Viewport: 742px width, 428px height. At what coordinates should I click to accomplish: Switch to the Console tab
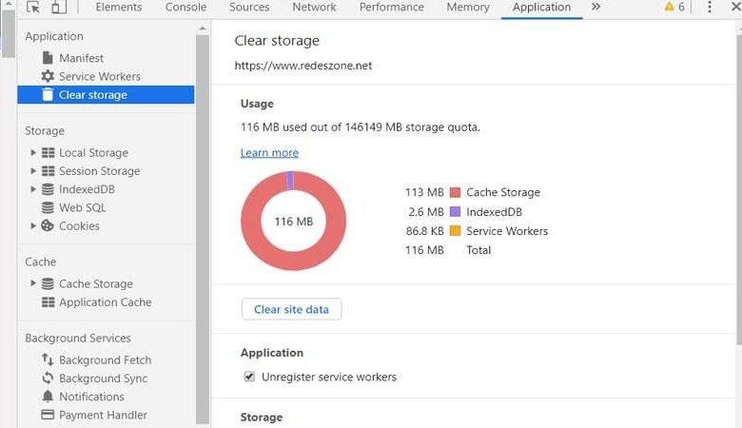coord(185,8)
